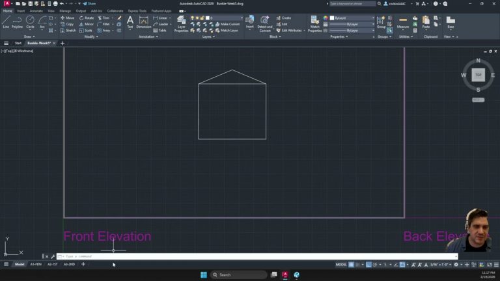Choose the Dimension annotation tool
This screenshot has height=281, width=500.
pos(144,23)
